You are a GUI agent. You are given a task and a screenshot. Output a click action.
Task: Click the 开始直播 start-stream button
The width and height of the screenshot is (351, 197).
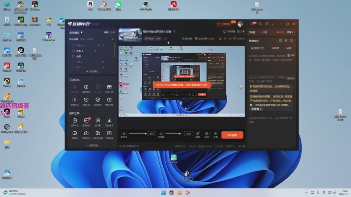[x=232, y=135]
